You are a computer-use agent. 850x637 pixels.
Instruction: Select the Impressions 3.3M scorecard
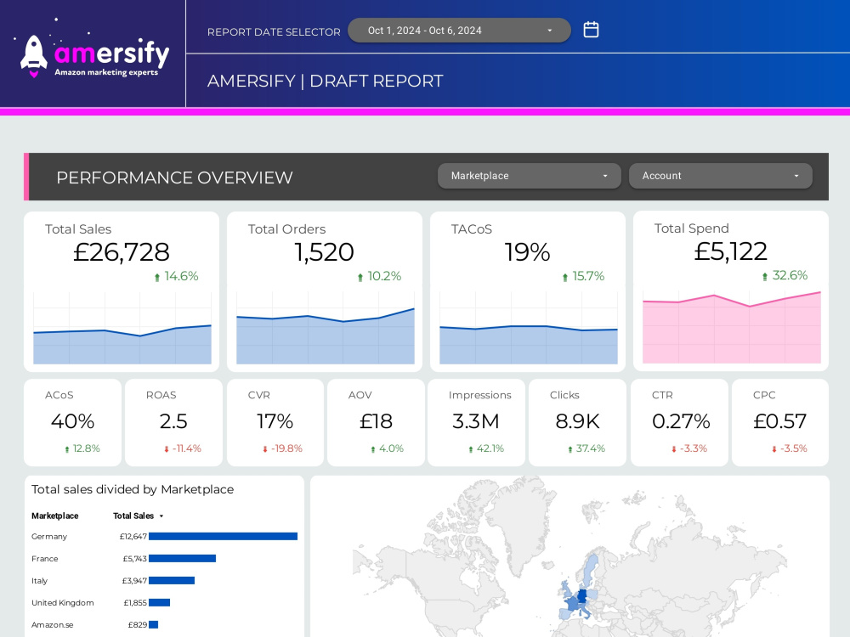click(x=476, y=422)
